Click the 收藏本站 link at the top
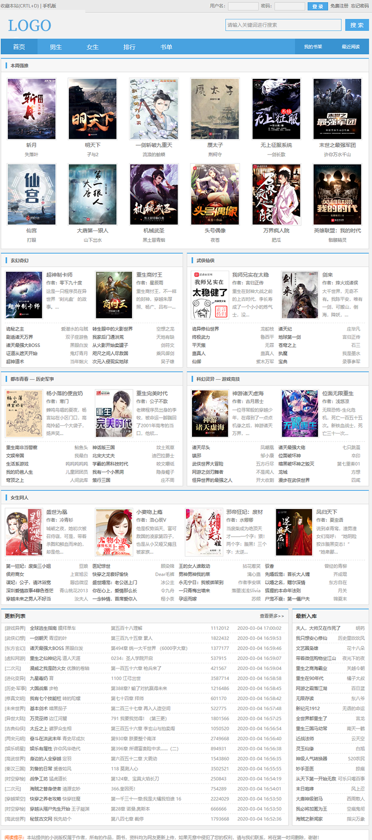 click(20, 6)
